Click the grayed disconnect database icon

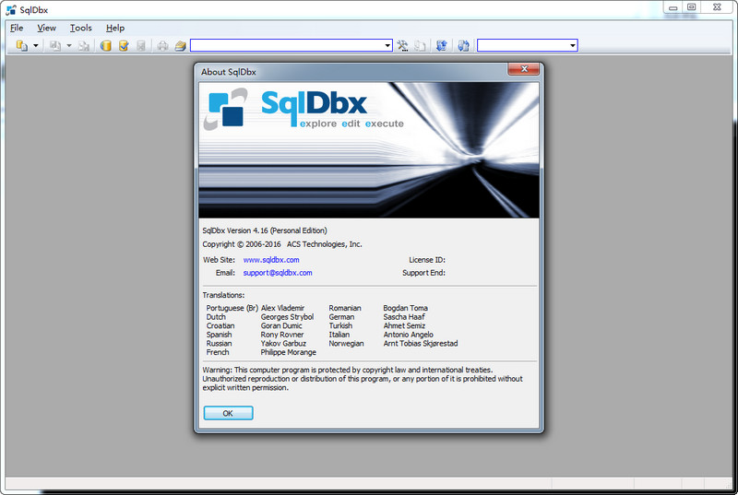(x=141, y=45)
